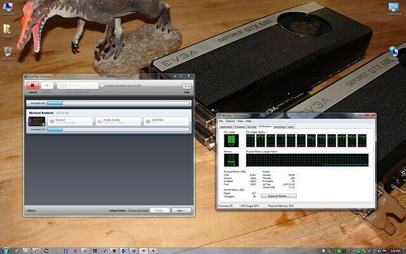
Task: Click the red Cancel conversion button
Action: (32, 85)
